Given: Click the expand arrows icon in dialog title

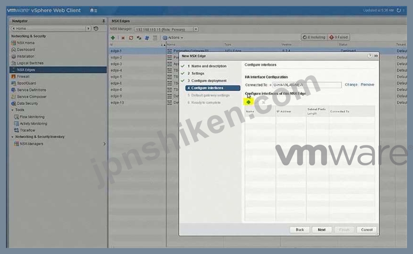Looking at the screenshot, I should coord(376,56).
